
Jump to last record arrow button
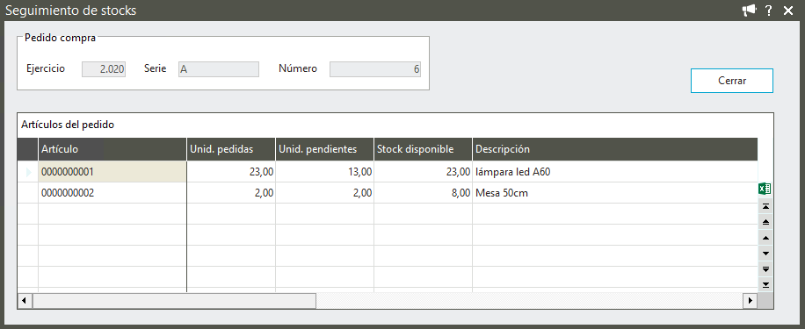765,284
